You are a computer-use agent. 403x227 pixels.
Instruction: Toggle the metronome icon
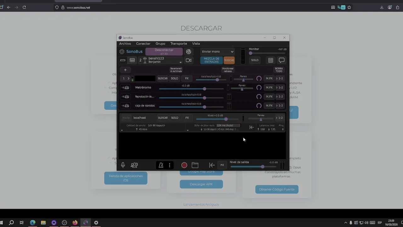coord(161,165)
